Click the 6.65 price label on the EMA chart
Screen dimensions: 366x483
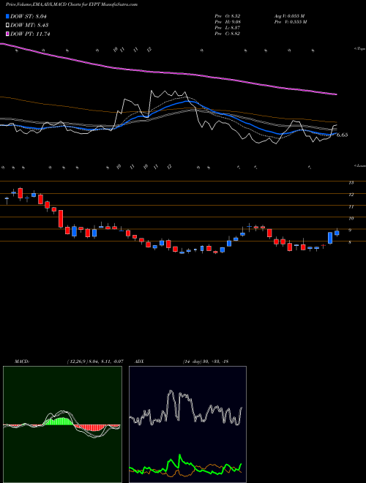(343, 135)
